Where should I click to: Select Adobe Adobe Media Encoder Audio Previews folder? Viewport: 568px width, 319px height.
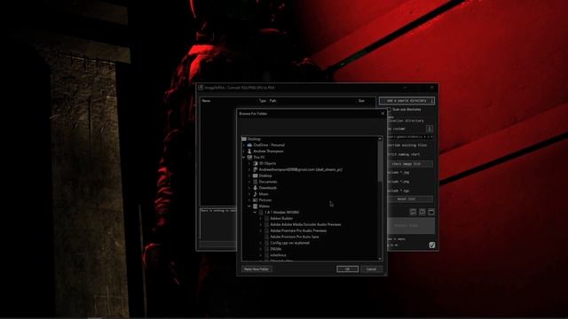(x=305, y=224)
